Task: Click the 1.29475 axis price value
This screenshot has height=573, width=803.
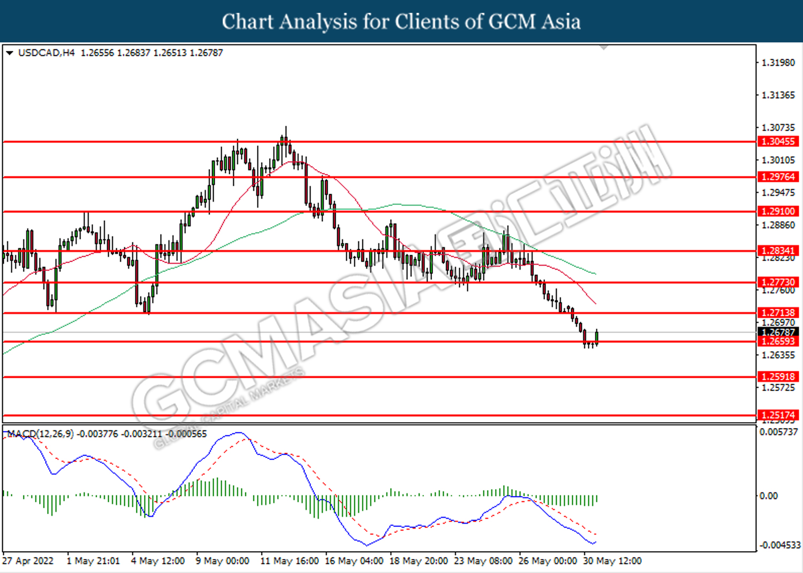Action: [778, 193]
